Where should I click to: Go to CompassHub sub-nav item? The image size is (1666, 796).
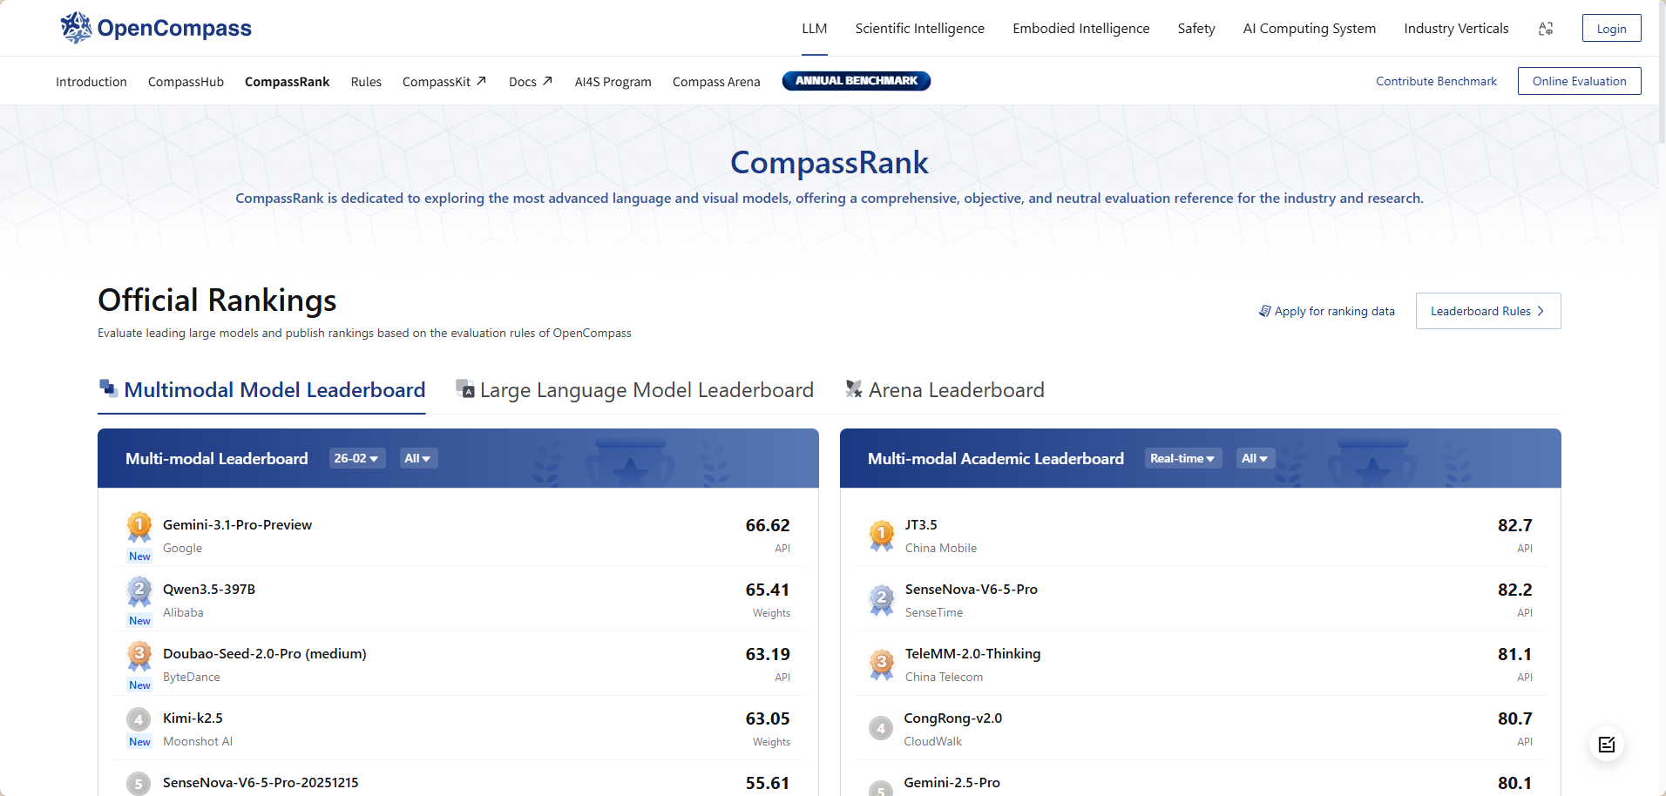click(186, 82)
